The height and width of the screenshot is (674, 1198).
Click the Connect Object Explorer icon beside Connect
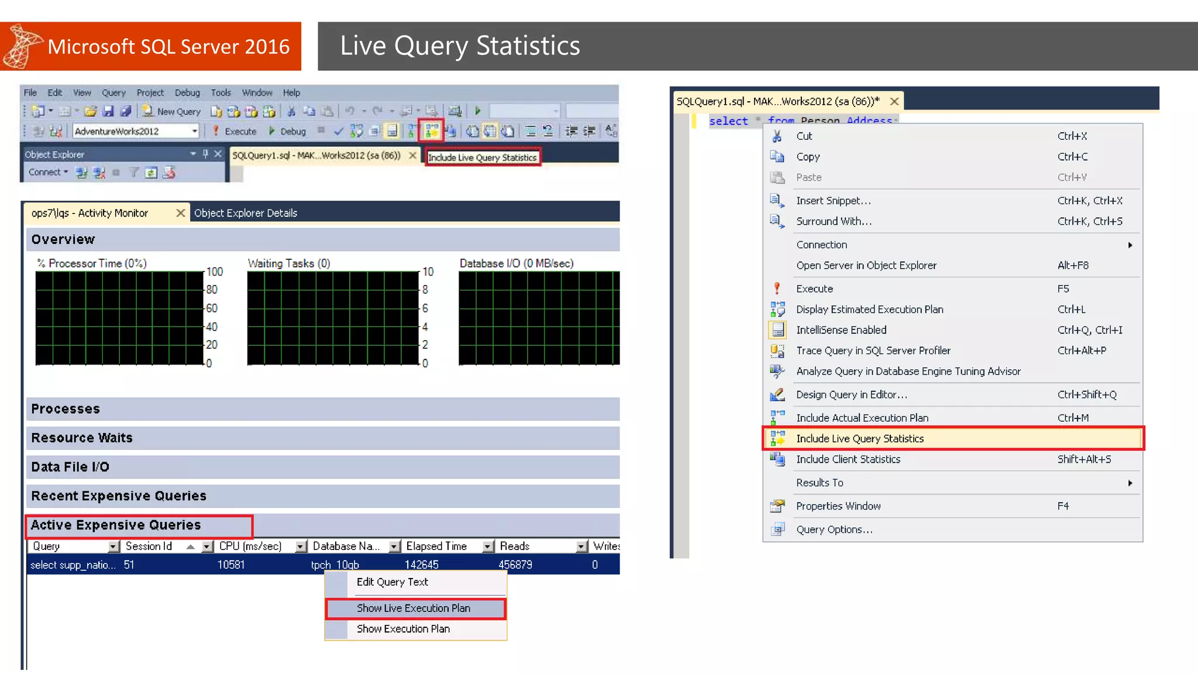coord(82,173)
